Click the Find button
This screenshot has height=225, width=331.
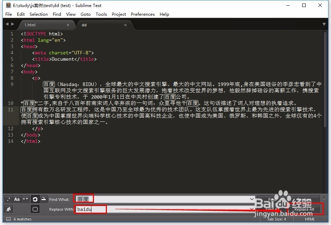click(x=272, y=199)
